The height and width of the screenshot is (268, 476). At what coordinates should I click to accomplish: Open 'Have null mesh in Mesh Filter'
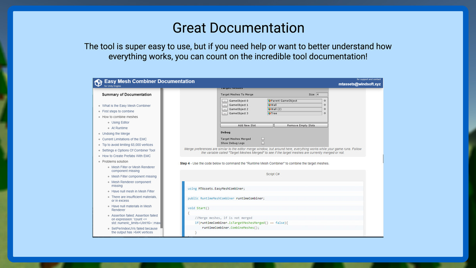pyautogui.click(x=133, y=191)
